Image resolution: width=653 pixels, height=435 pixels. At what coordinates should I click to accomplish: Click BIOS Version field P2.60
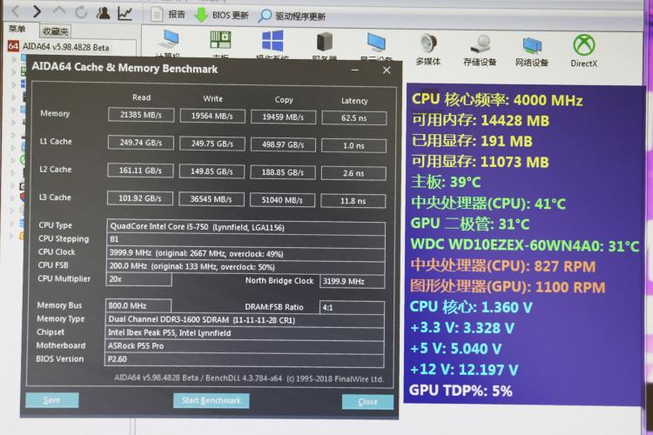pyautogui.click(x=244, y=359)
